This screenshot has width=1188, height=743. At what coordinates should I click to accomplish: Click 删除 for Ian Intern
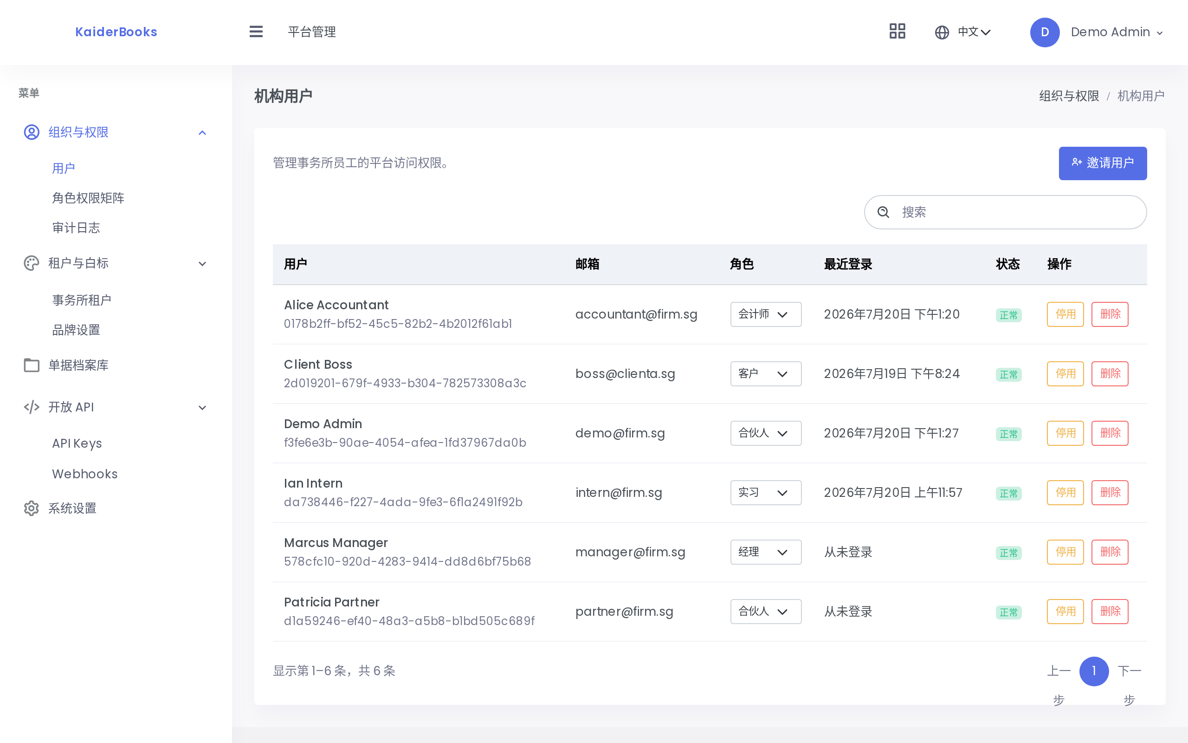[x=1110, y=493]
